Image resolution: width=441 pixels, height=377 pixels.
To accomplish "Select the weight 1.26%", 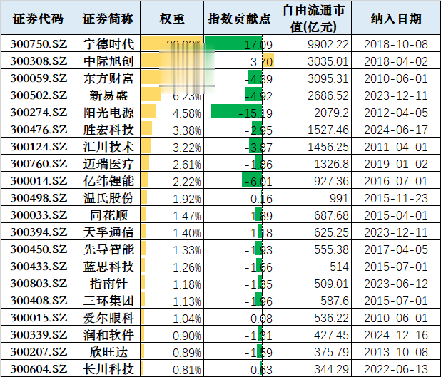I will 187,267.
